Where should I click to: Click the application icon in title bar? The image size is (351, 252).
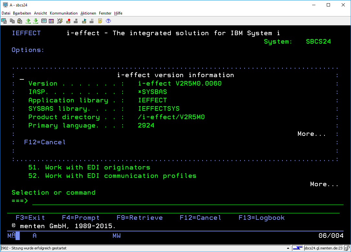[x=5, y=5]
